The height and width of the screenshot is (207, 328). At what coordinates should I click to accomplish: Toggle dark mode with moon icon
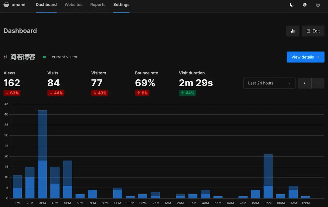coord(292,5)
